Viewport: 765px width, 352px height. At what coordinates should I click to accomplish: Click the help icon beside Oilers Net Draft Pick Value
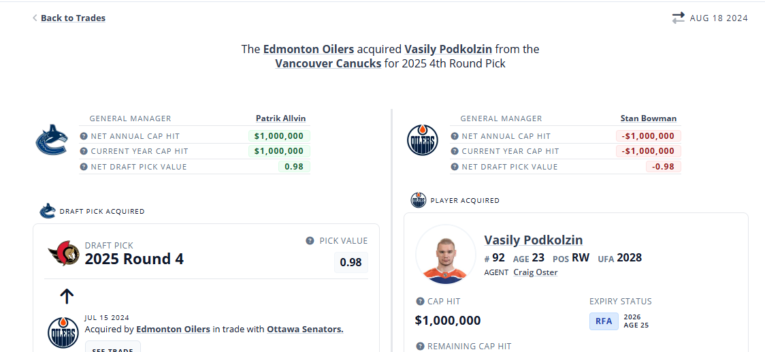[454, 167]
